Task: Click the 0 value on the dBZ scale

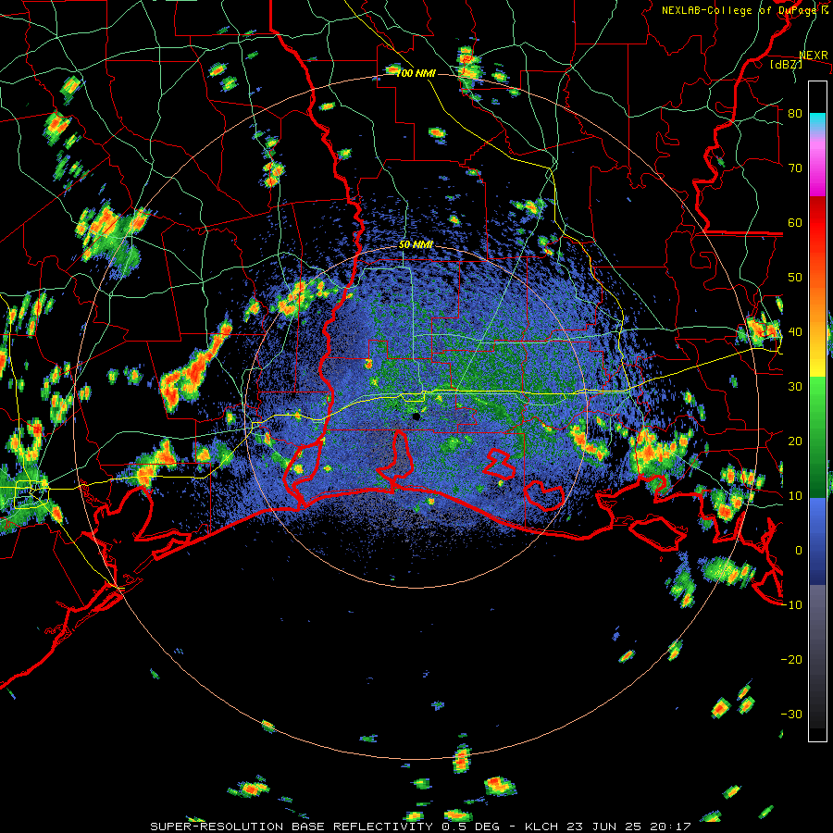Action: click(799, 551)
